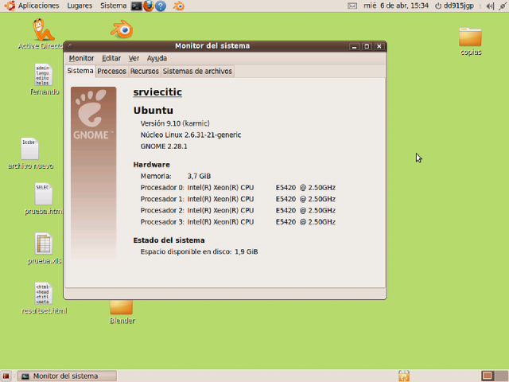
Task: Click the show desktop button in the bottom panel
Action: pos(6,376)
